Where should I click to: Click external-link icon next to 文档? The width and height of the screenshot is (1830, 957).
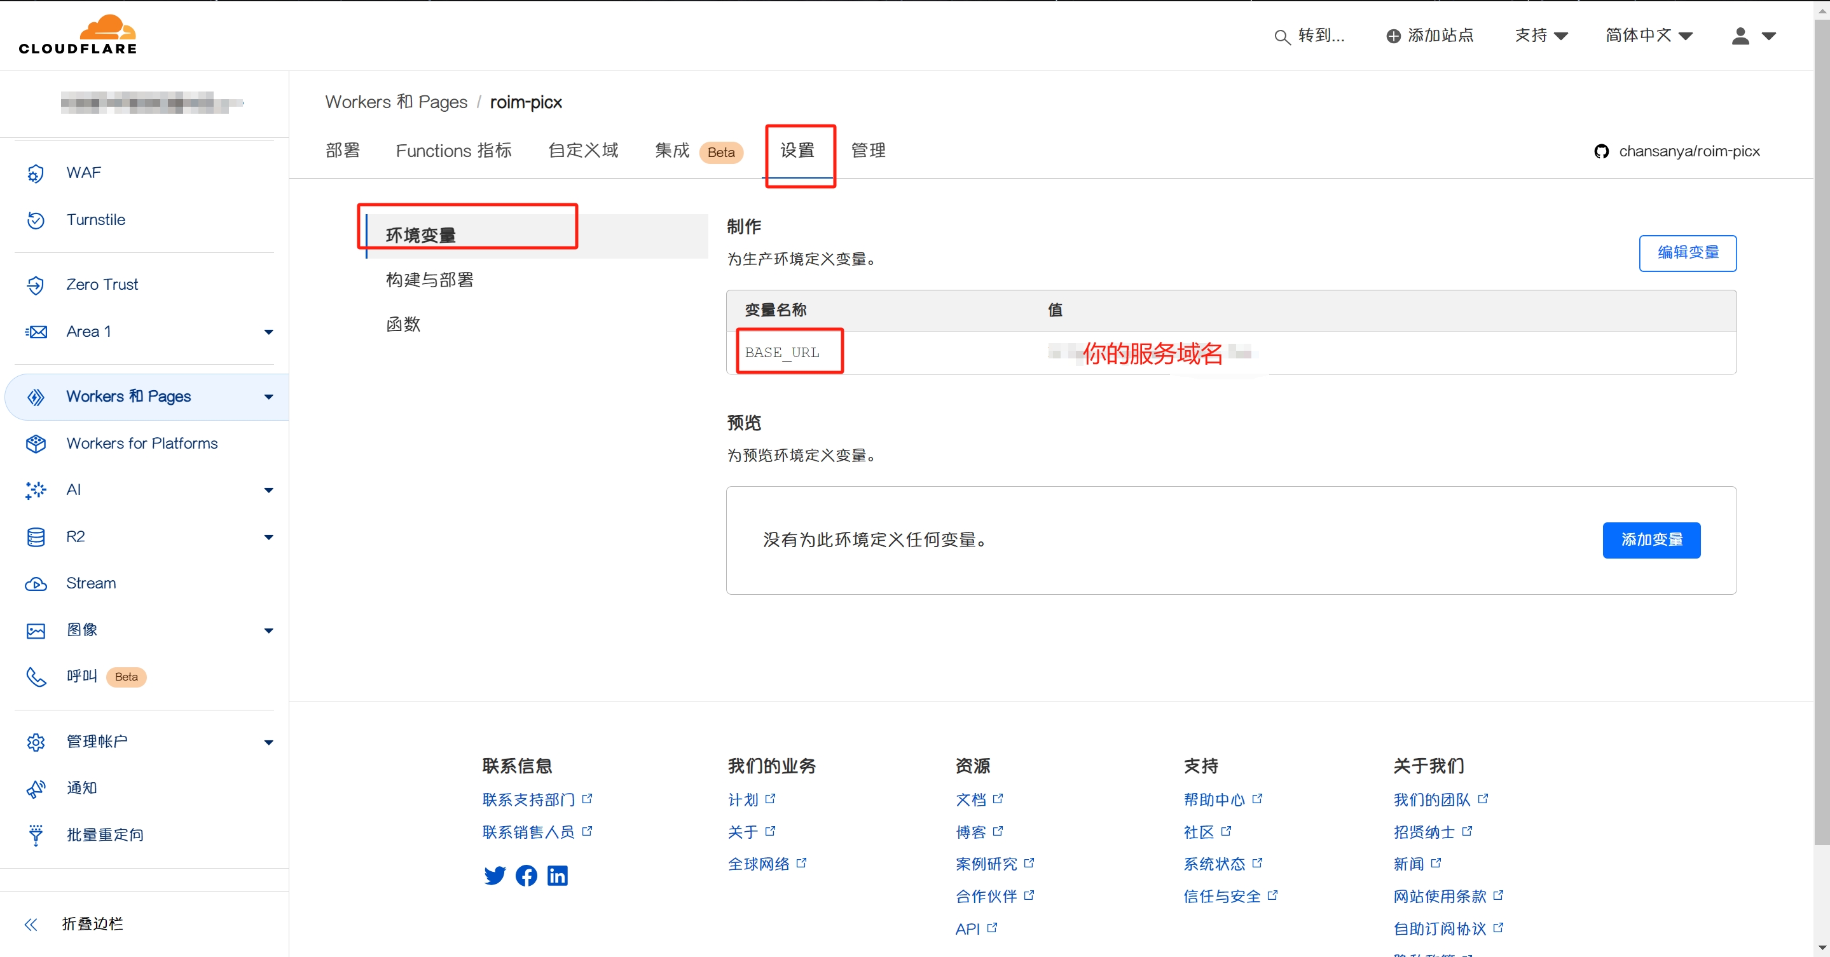coord(998,799)
